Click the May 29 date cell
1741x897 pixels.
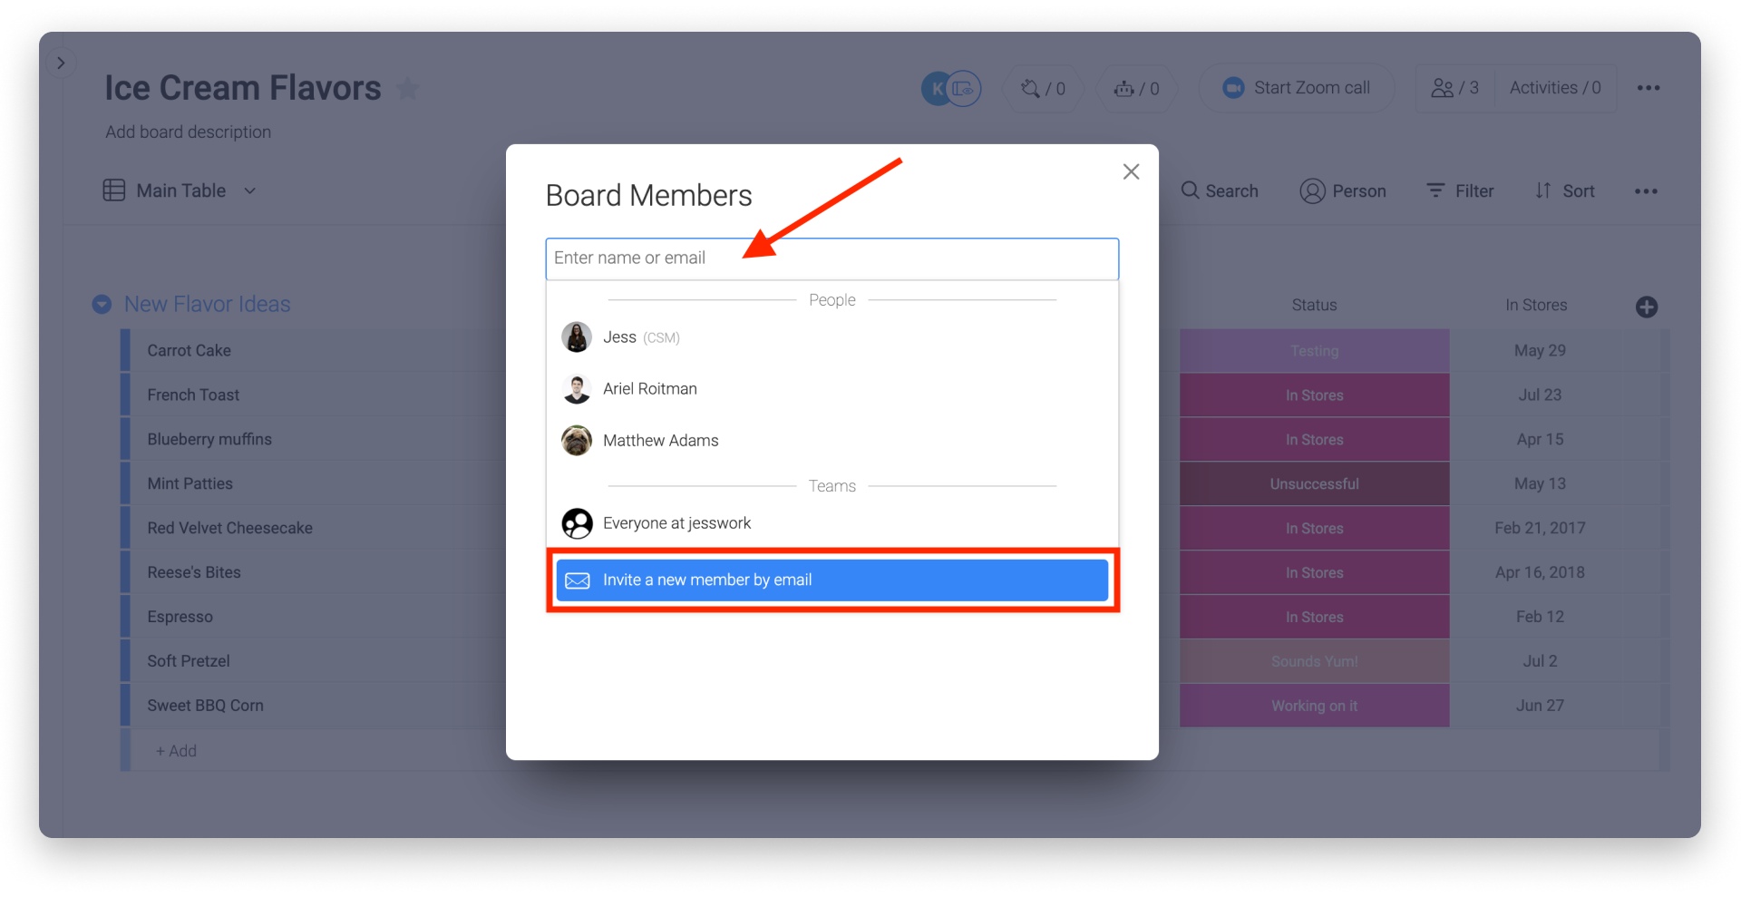click(1540, 351)
